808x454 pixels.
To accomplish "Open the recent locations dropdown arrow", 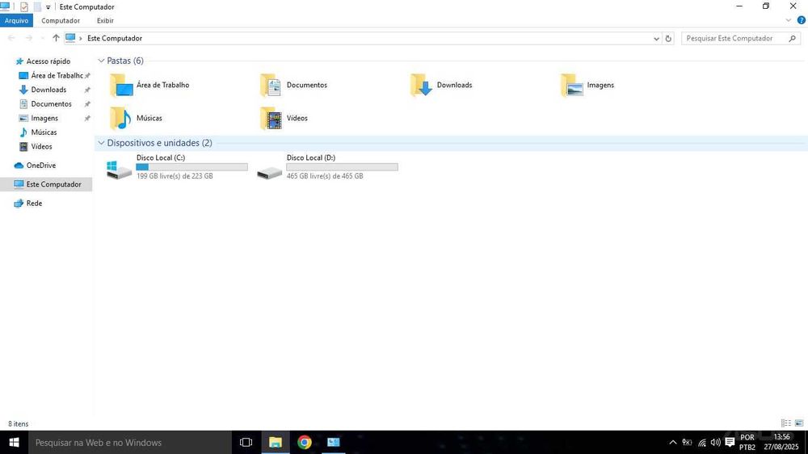I will [x=43, y=39].
